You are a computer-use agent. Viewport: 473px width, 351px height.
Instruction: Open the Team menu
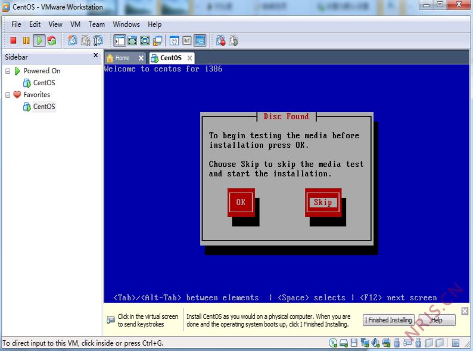coord(97,24)
